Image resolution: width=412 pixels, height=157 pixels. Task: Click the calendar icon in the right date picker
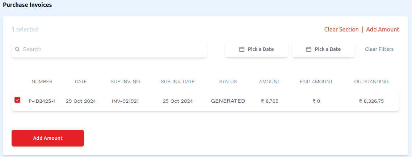pyautogui.click(x=309, y=49)
